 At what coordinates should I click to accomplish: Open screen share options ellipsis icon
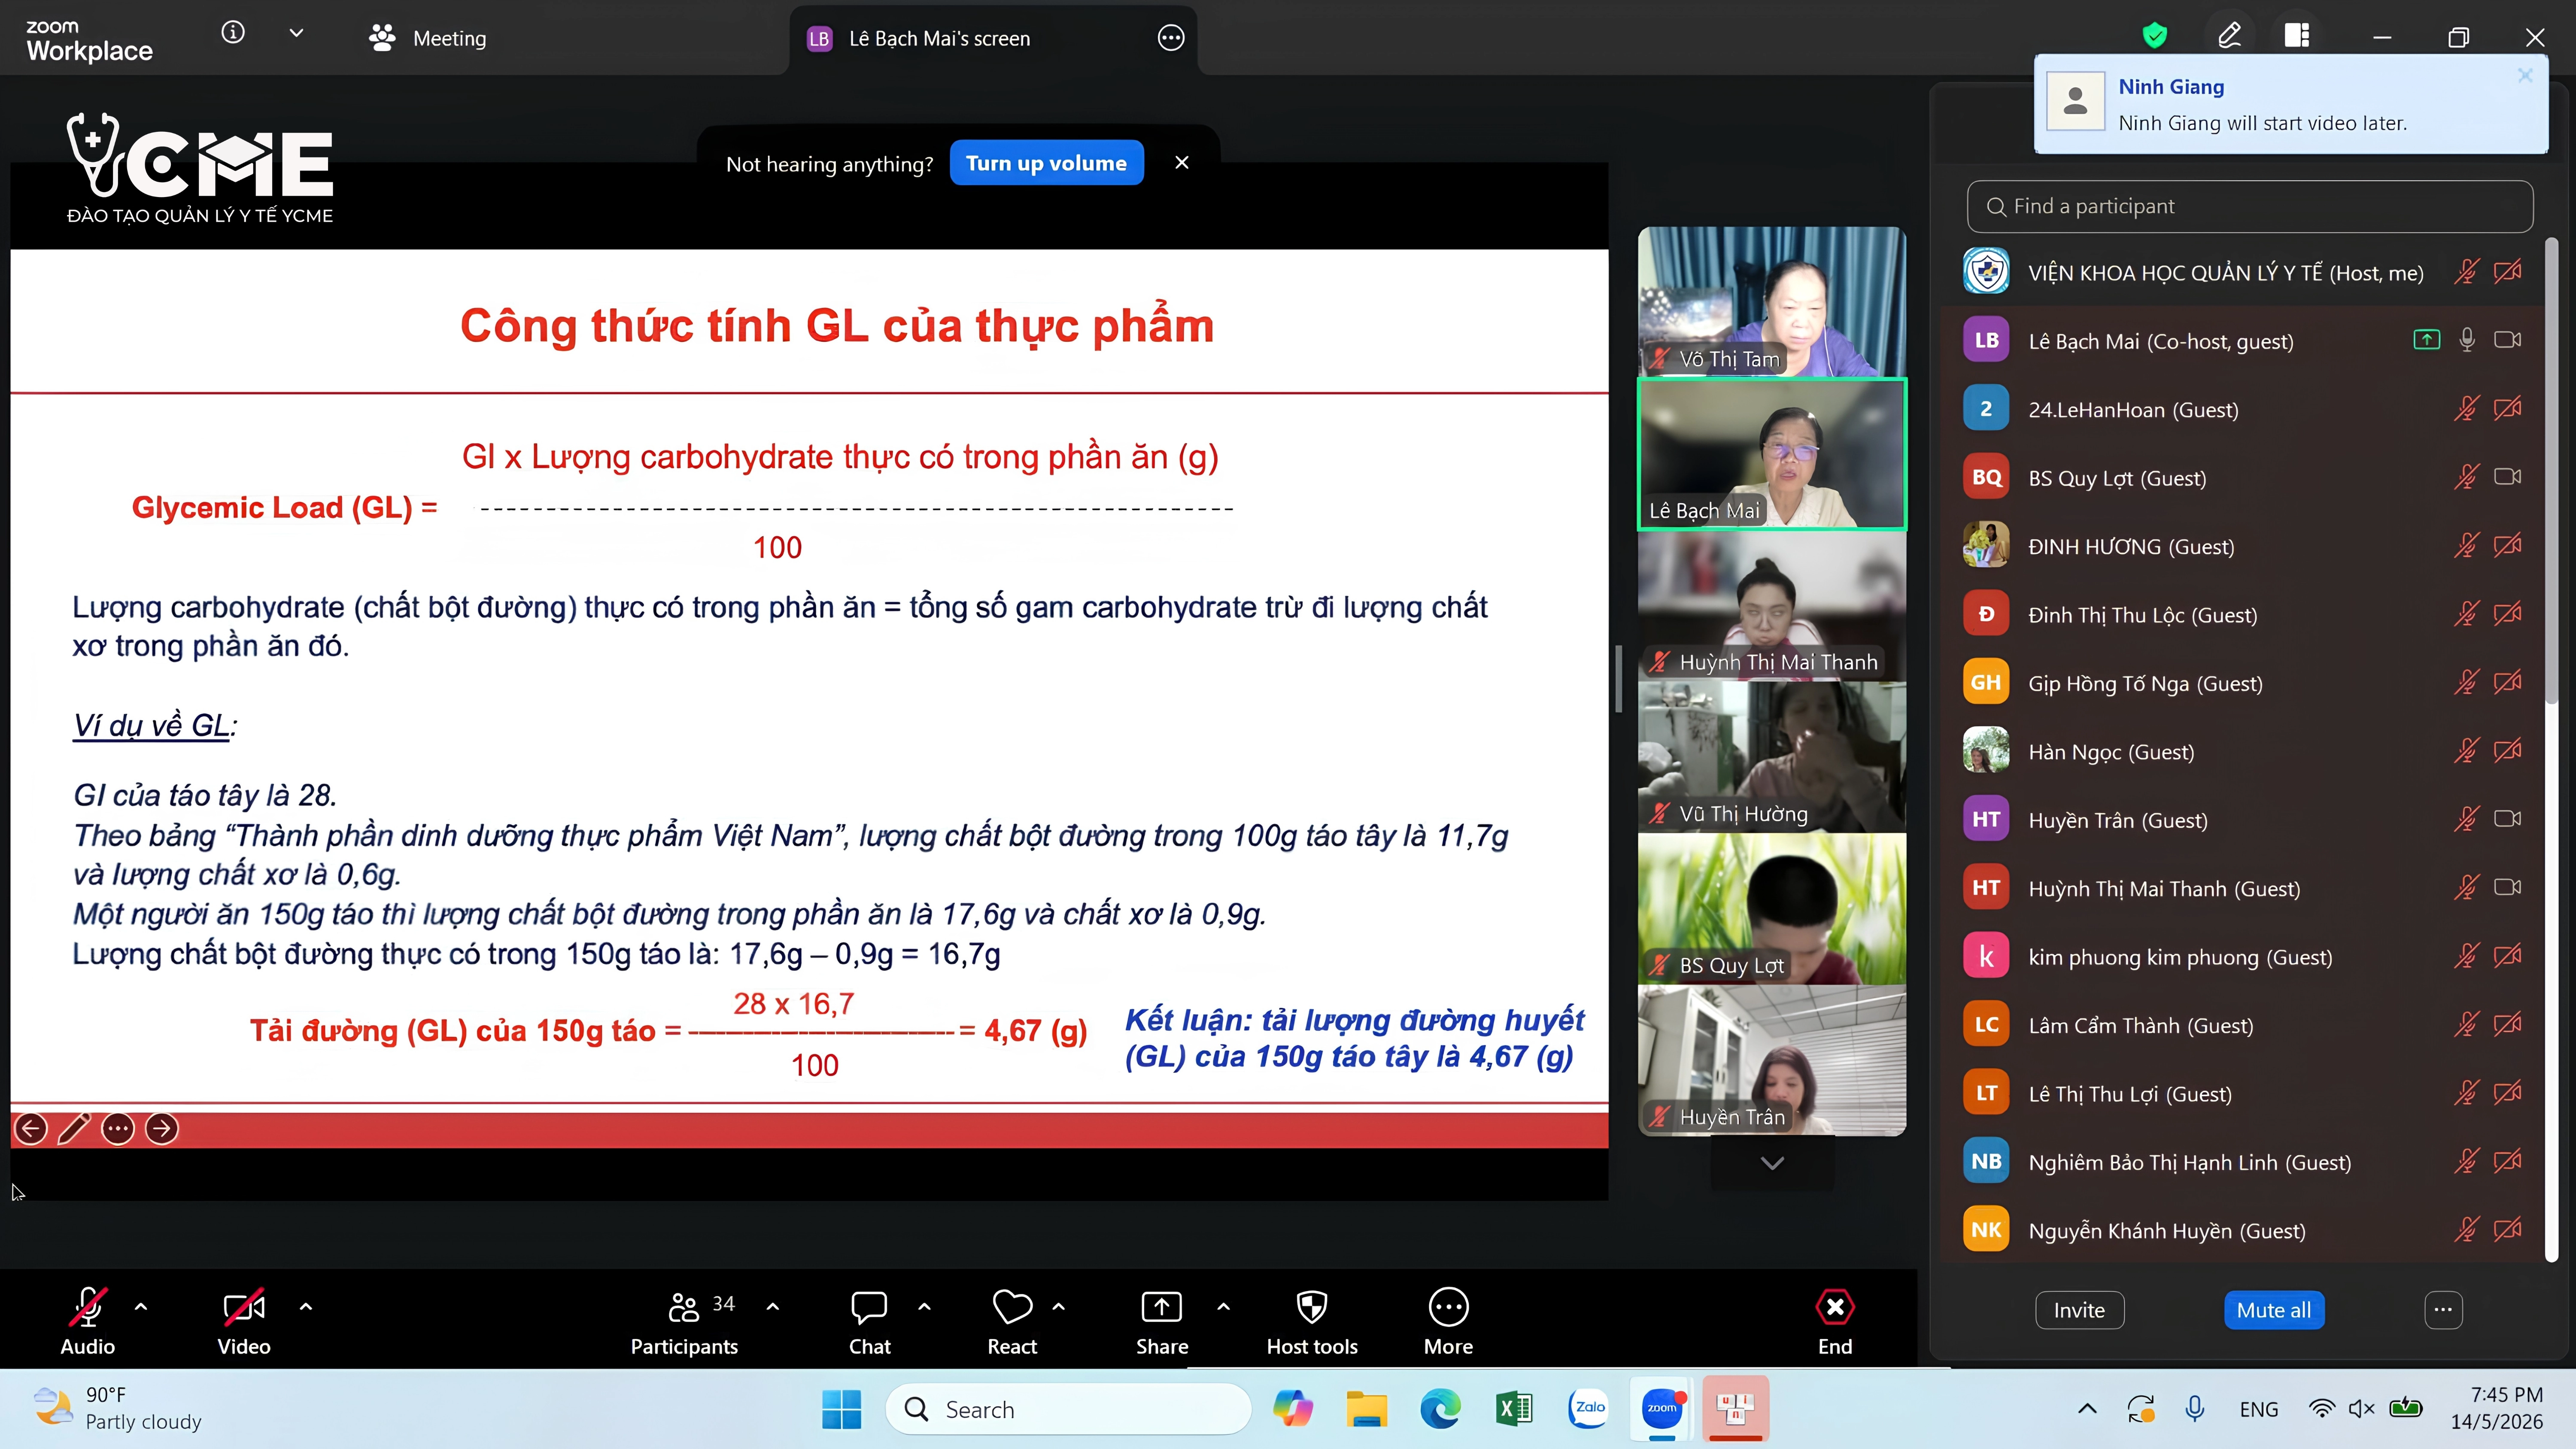(x=1171, y=38)
